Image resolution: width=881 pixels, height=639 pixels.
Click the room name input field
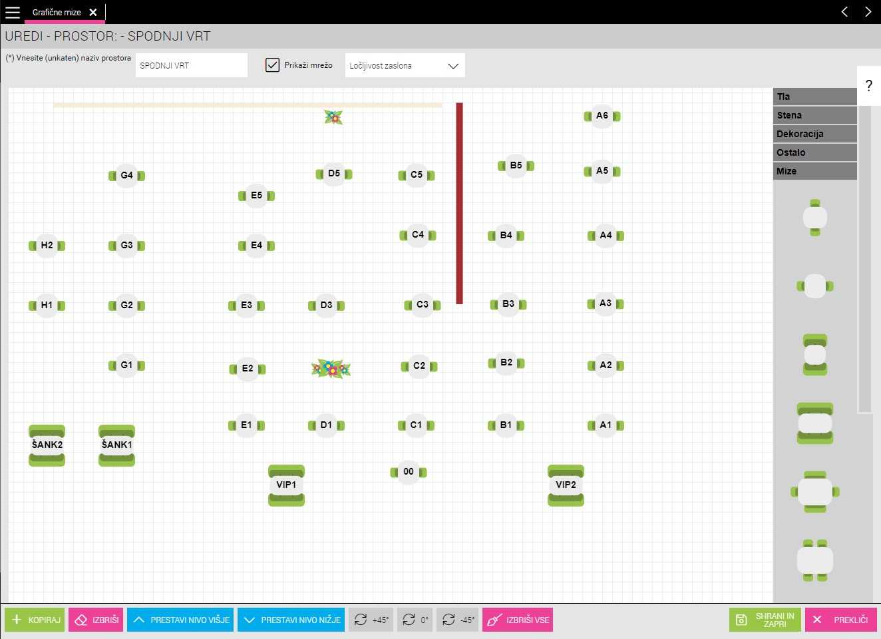click(x=192, y=65)
